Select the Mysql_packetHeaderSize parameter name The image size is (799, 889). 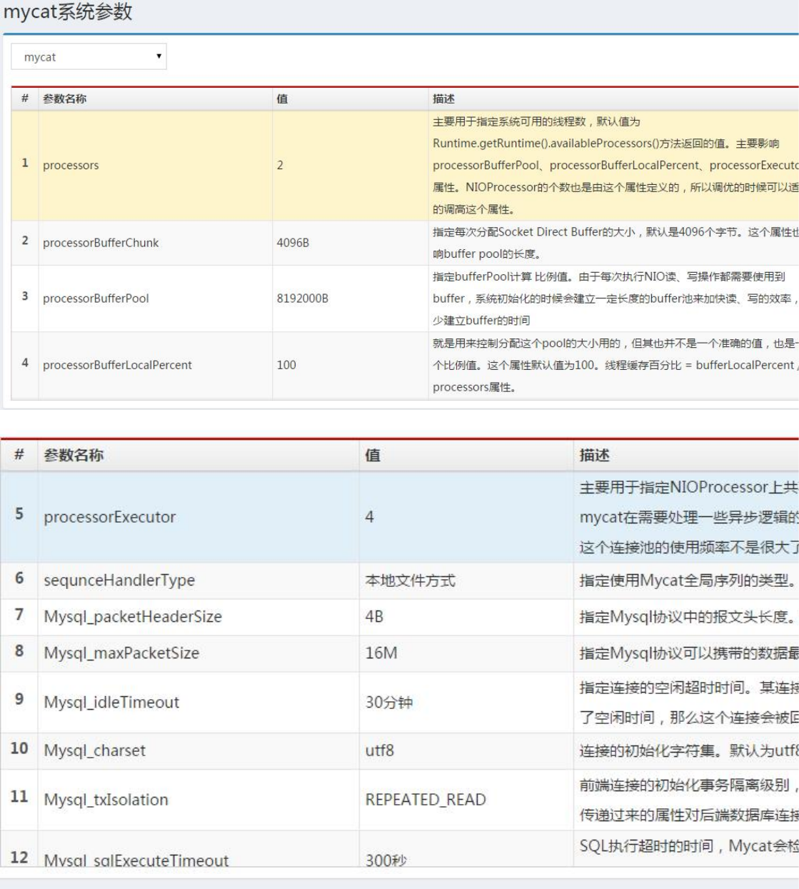pyautogui.click(x=133, y=616)
